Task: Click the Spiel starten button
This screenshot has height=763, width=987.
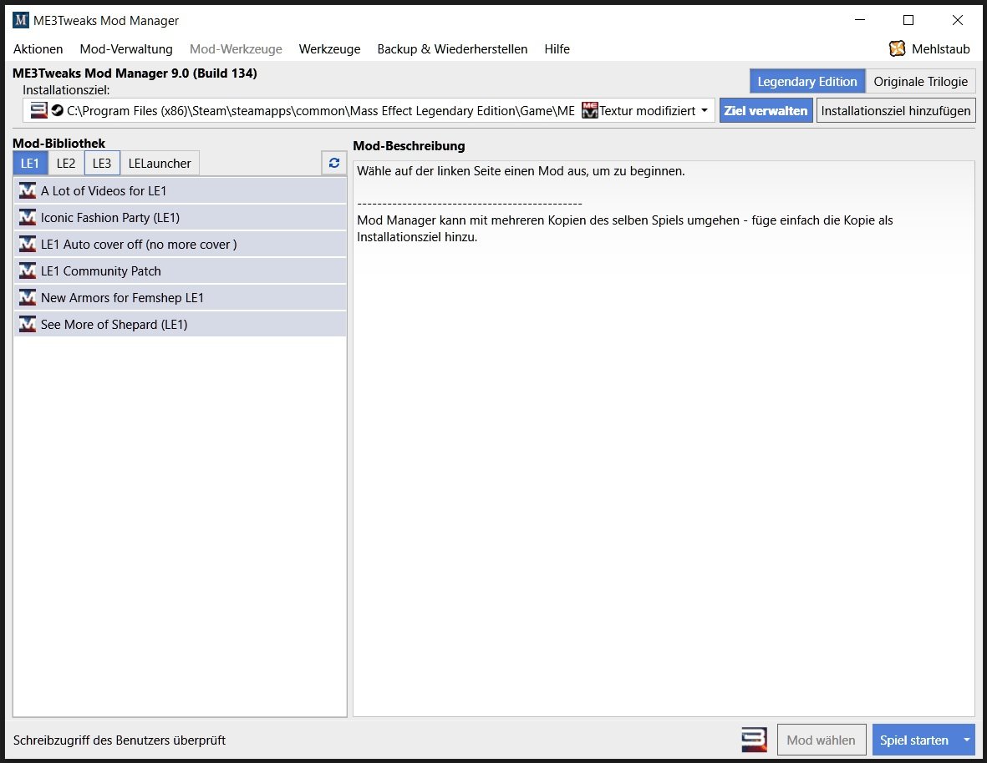Action: pyautogui.click(x=914, y=740)
